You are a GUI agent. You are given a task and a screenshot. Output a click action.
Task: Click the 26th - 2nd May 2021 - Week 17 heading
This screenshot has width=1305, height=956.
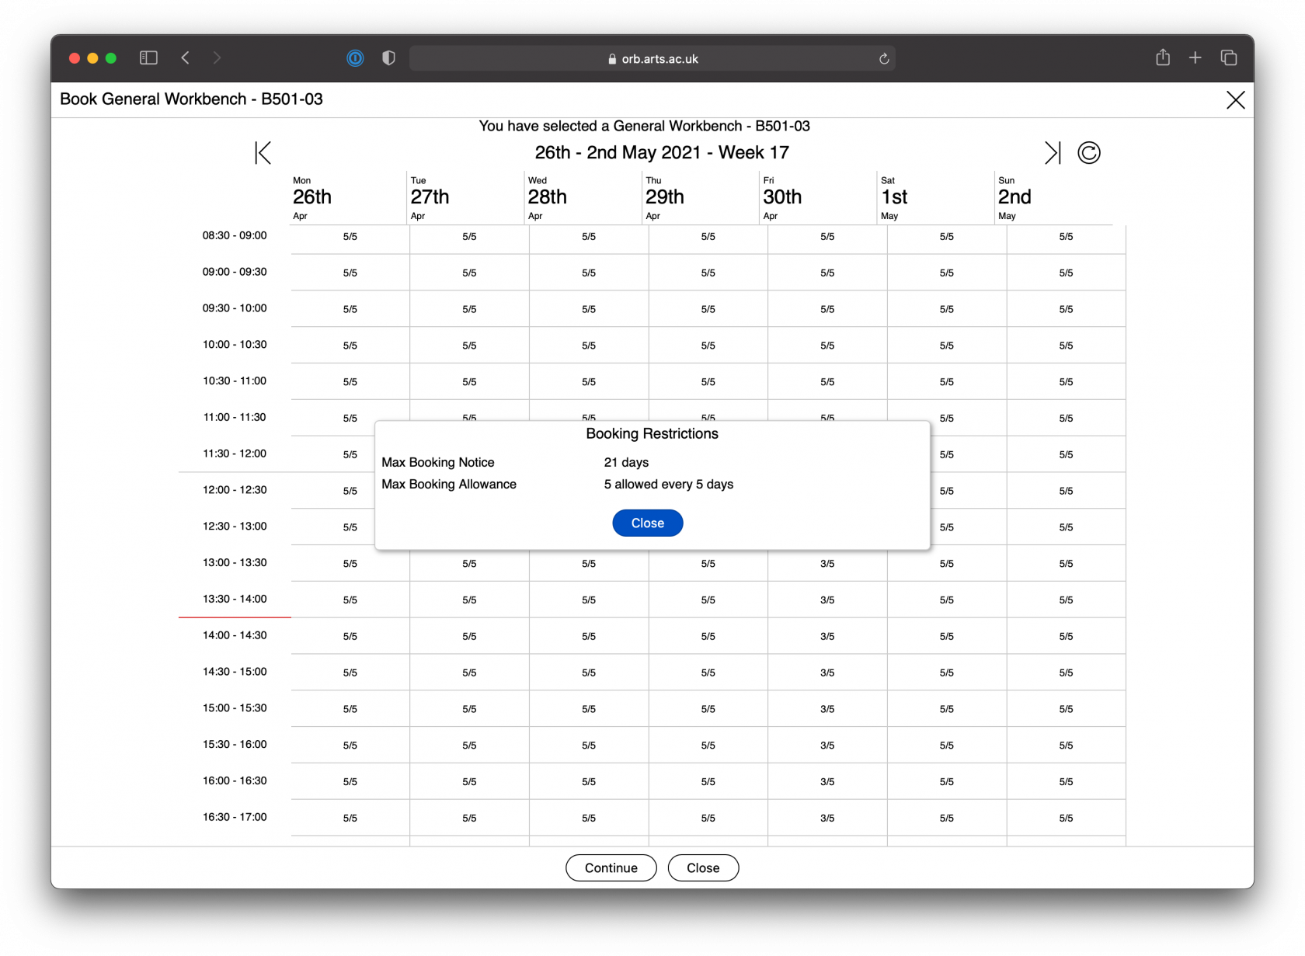coord(662,153)
